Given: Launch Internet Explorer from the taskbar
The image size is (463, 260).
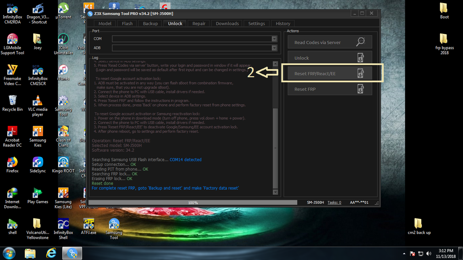Looking at the screenshot, I should pos(51,253).
